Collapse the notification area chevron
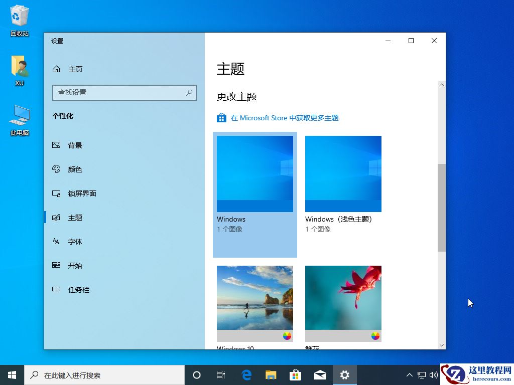Screen dimensions: 514x385 coord(410,374)
